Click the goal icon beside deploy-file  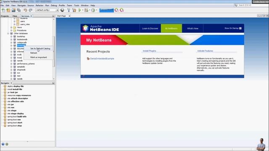click(5, 86)
